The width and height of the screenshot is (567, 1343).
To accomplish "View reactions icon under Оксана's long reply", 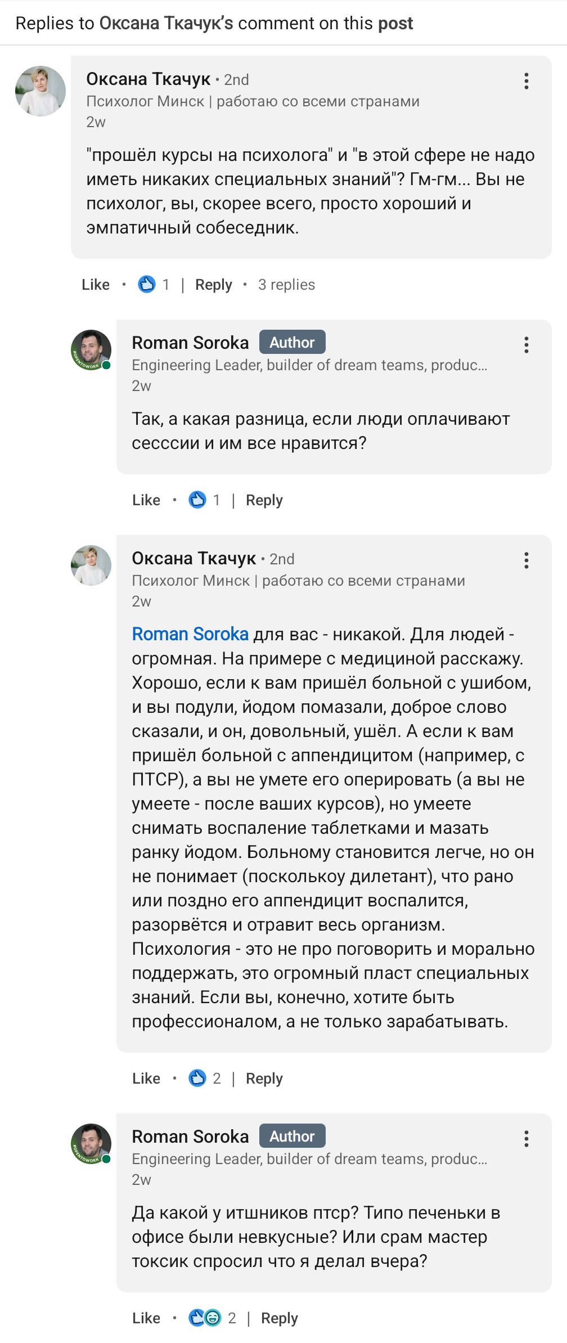I will pyautogui.click(x=197, y=1078).
